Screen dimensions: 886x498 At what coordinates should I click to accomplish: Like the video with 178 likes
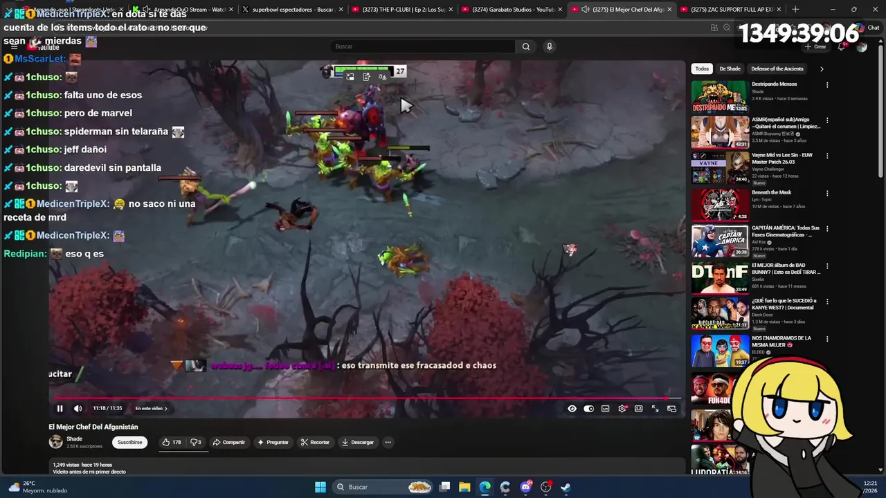(172, 442)
